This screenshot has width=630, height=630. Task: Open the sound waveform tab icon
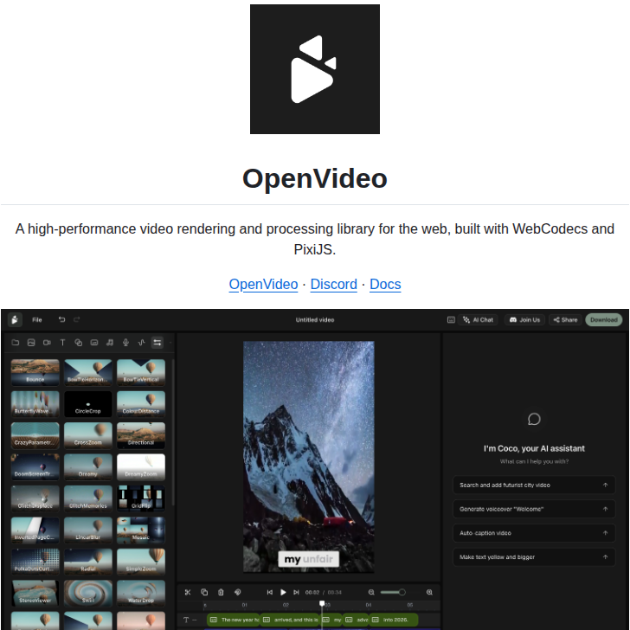[x=141, y=343]
